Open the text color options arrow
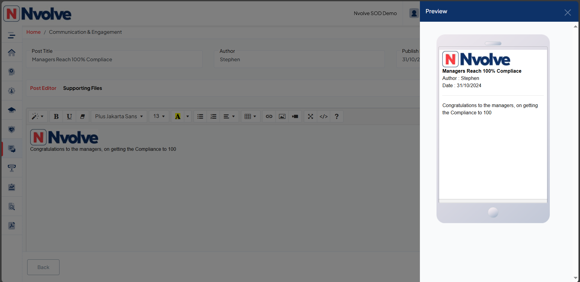The width and height of the screenshot is (580, 282). 188,116
